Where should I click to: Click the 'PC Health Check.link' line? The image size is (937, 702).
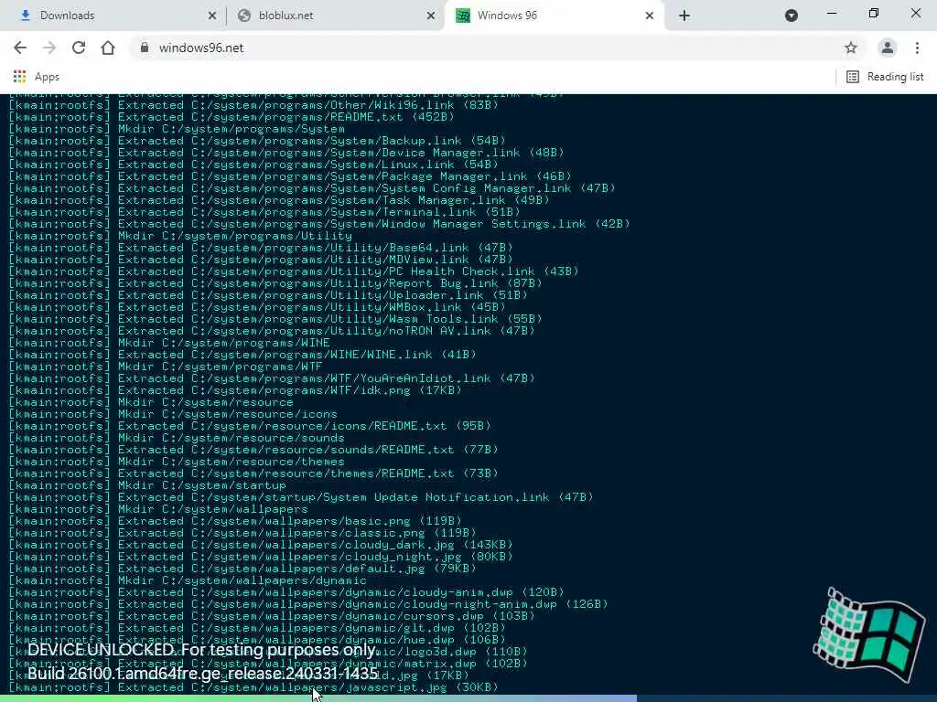294,271
